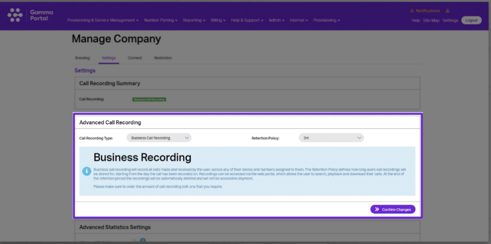491x244 pixels.
Task: Click the Logout button
Action: pyautogui.click(x=471, y=20)
